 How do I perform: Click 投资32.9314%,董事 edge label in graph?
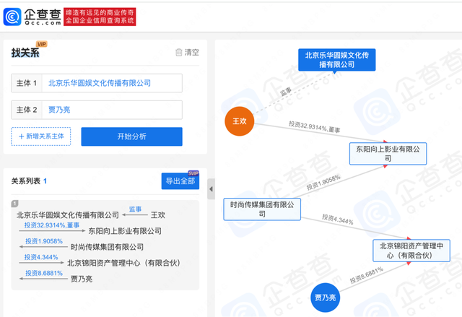(314, 127)
